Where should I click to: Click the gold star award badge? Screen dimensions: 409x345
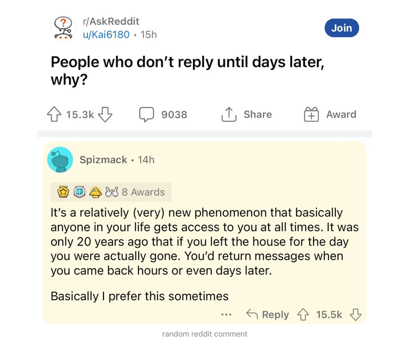pyautogui.click(x=63, y=192)
